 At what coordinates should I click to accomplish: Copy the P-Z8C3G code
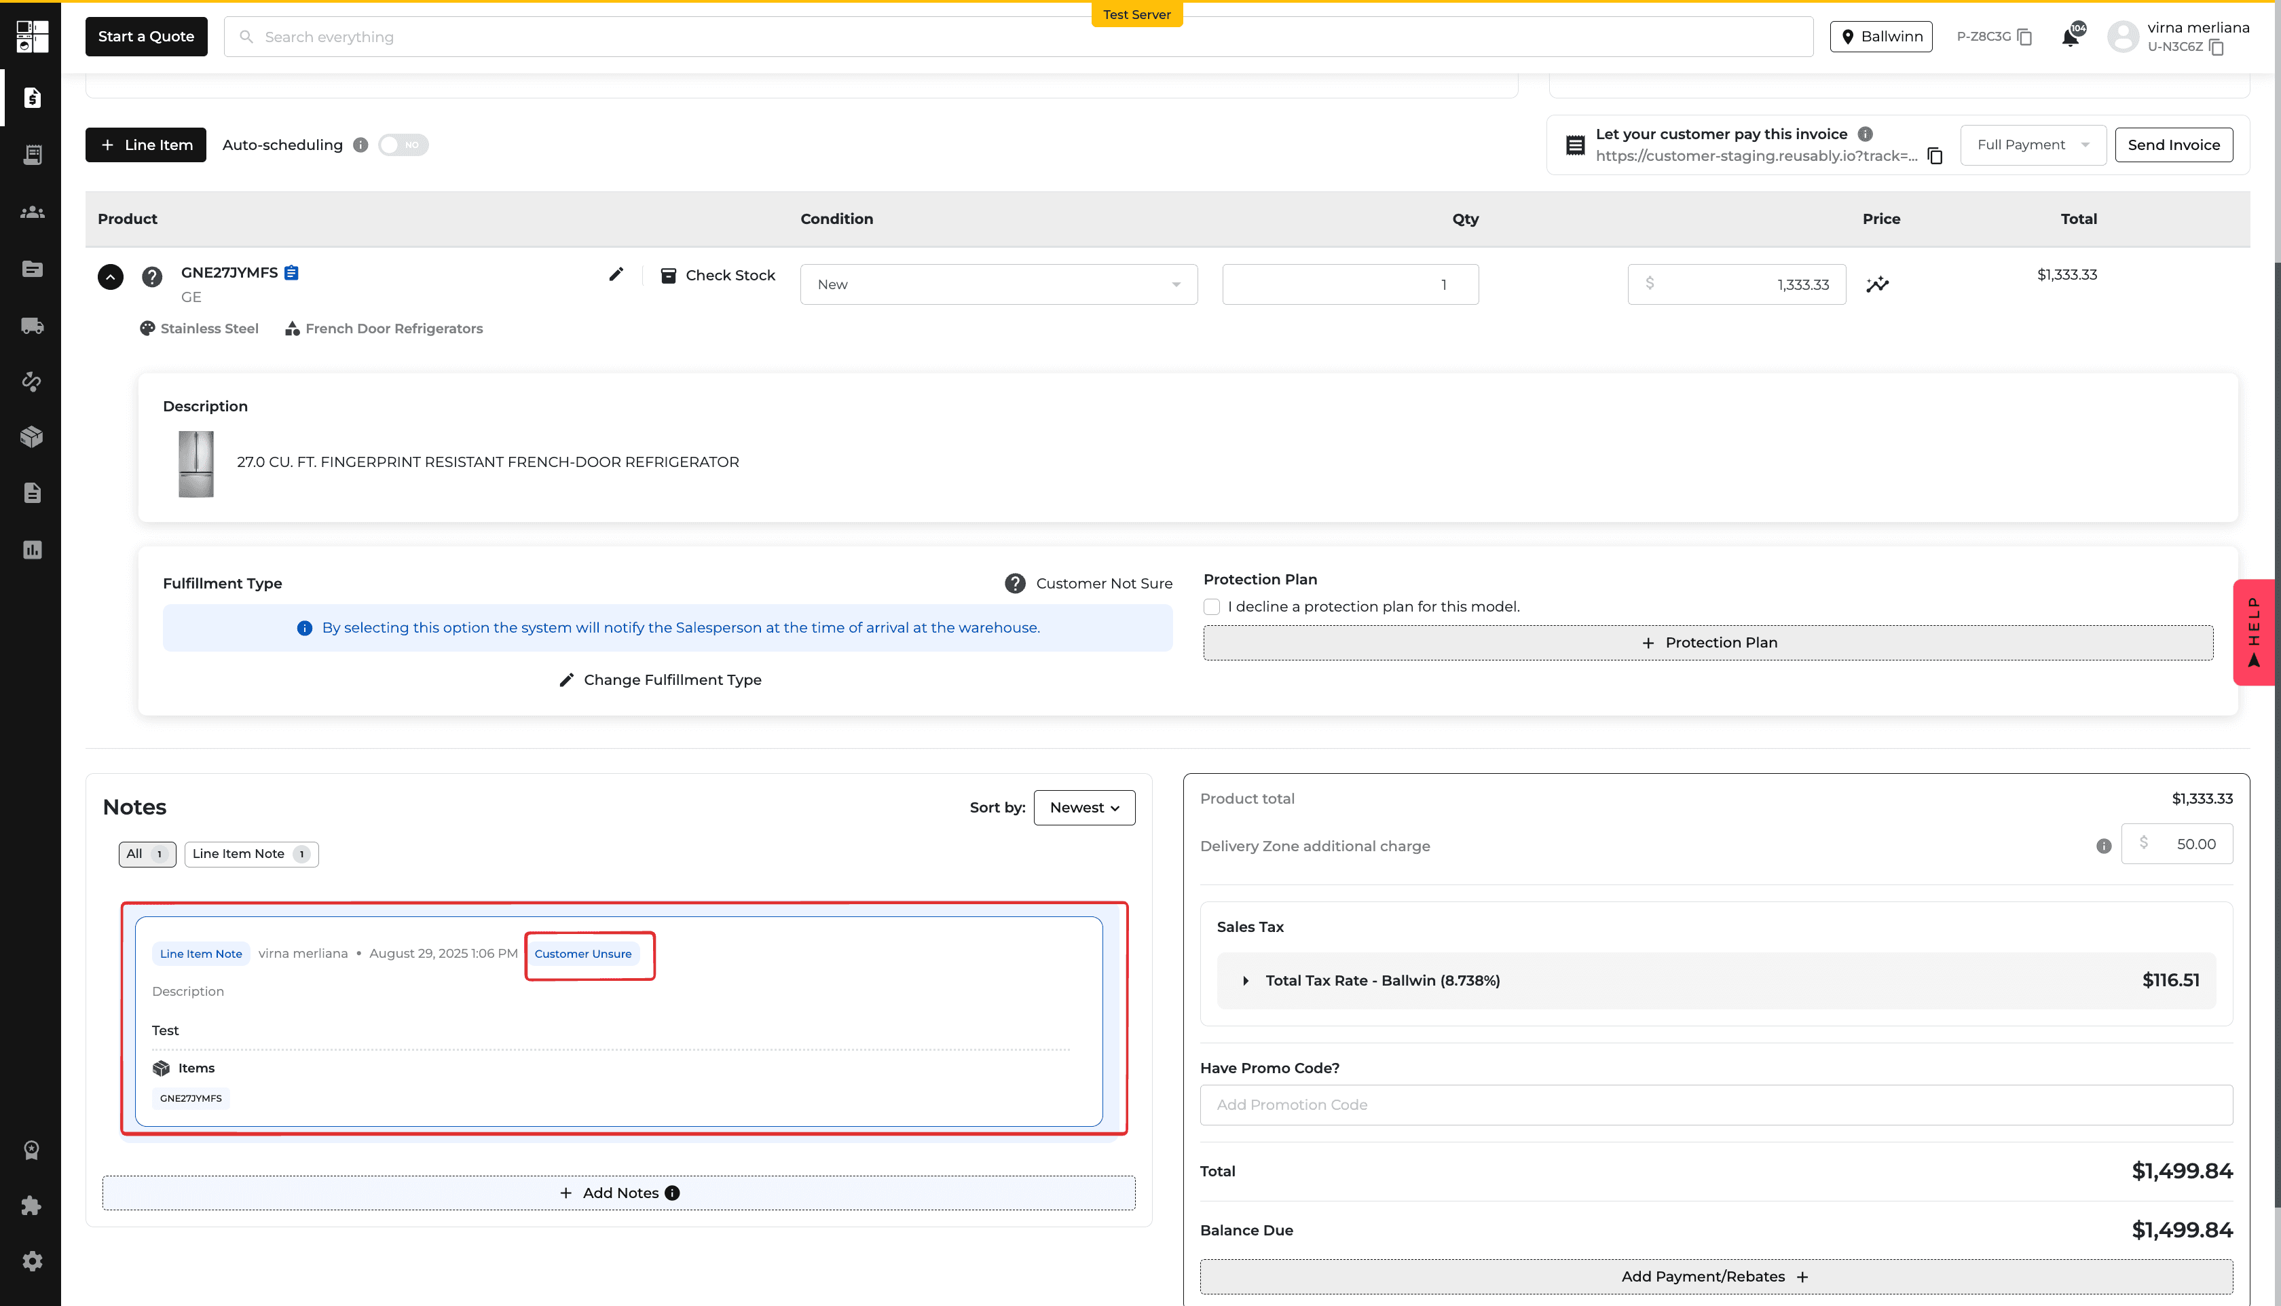2024,37
